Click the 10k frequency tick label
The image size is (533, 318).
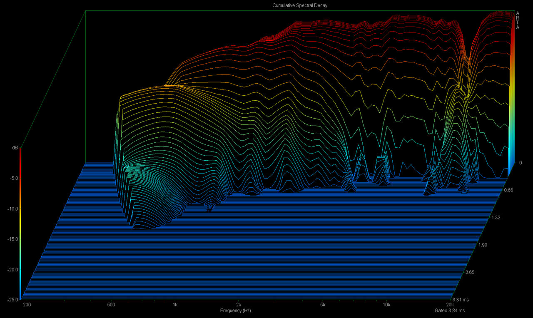pyautogui.click(x=386, y=305)
